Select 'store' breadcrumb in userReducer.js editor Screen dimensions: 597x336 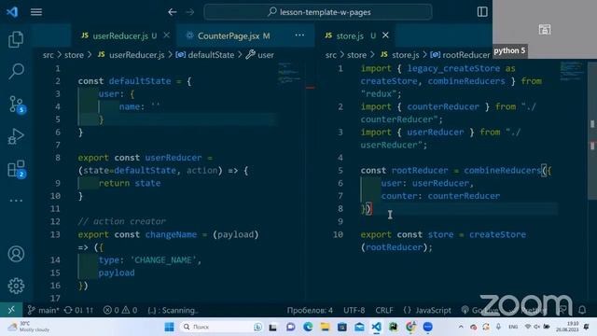(x=74, y=55)
